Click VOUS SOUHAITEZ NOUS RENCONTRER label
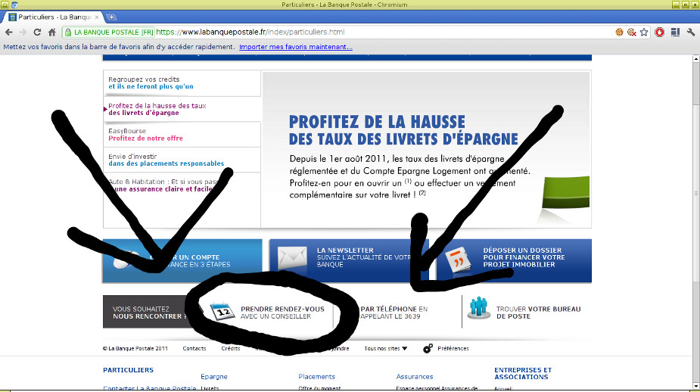 tap(149, 313)
